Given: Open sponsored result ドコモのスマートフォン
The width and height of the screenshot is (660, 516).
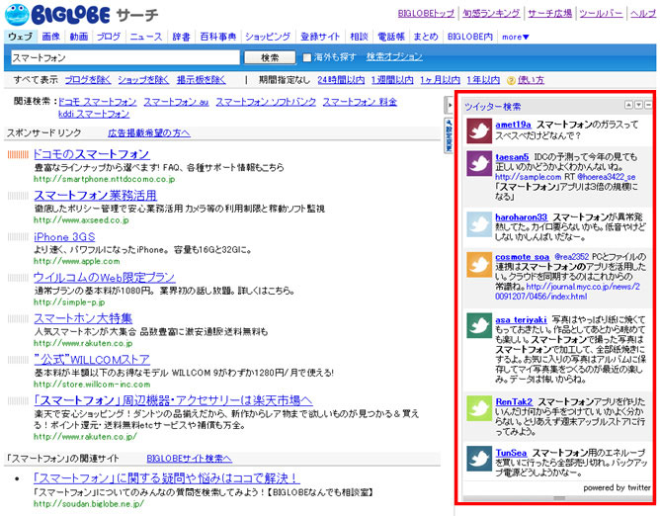Looking at the screenshot, I should [91, 154].
